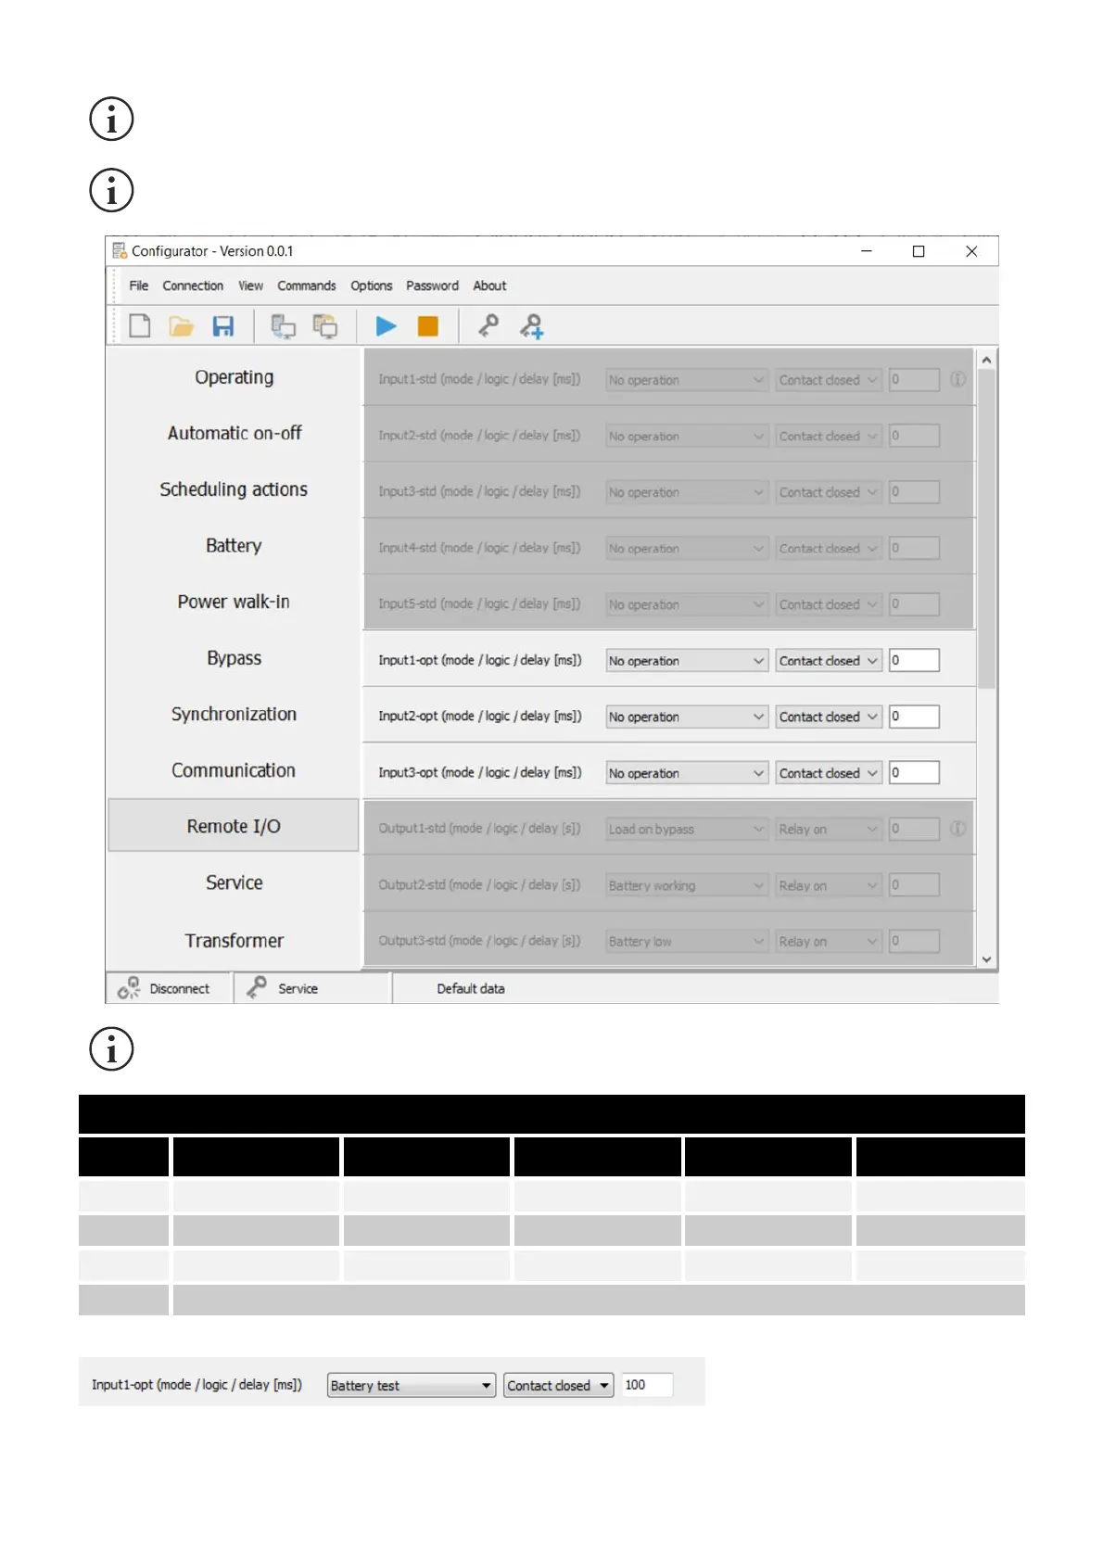This screenshot has width=1103, height=1561.
Task: Select the Remote I/O category
Action: point(234,826)
